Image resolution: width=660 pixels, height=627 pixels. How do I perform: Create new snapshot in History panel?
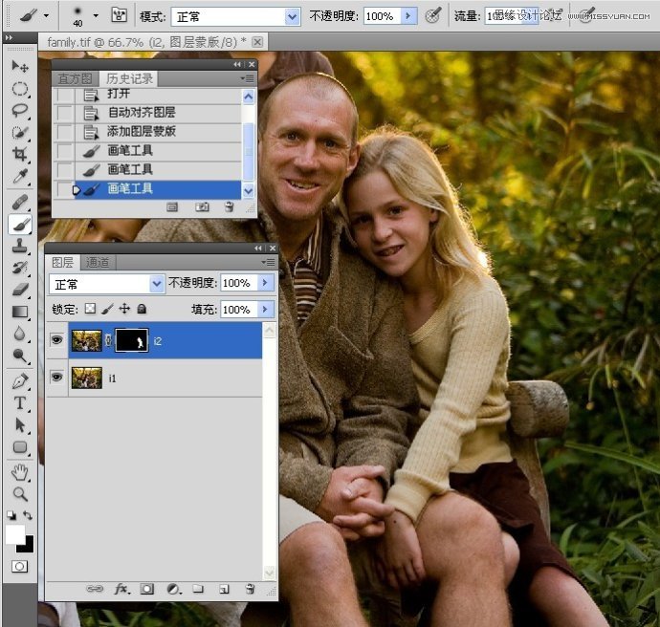[x=202, y=206]
